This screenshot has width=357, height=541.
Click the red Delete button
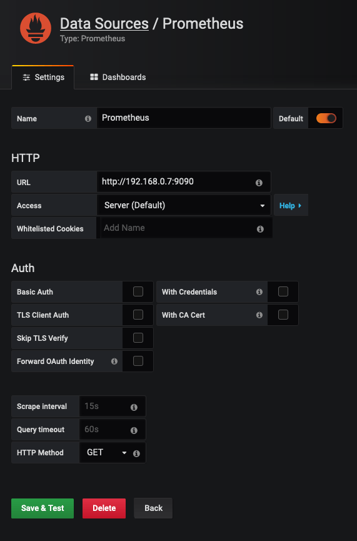[104, 508]
